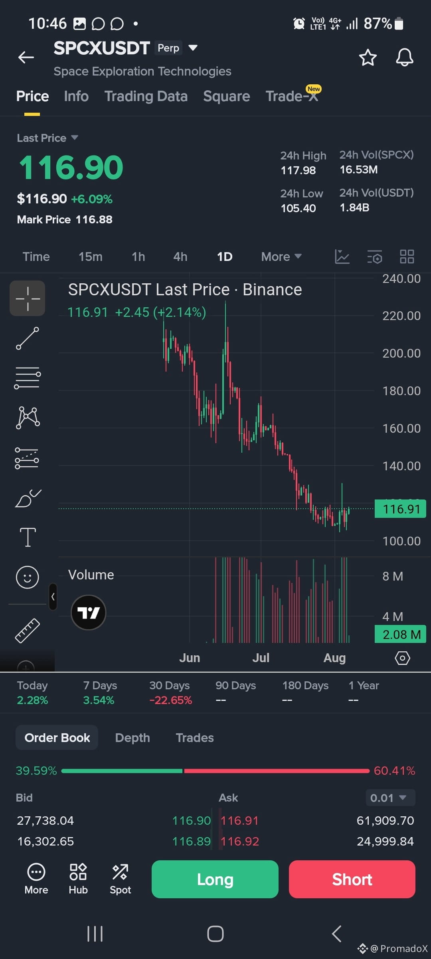Expand the Last Price selector
Viewport: 431px width, 959px height.
(47, 138)
